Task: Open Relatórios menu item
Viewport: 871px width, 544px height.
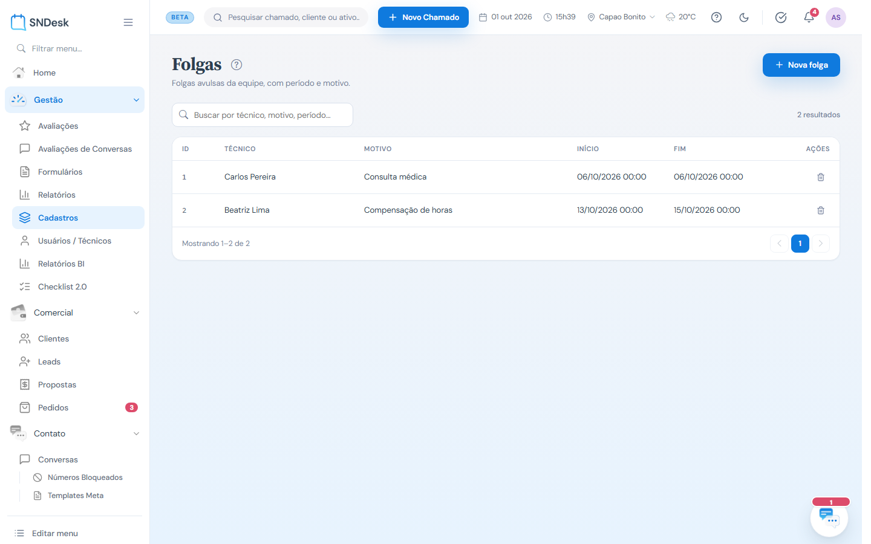Action: pos(79,195)
